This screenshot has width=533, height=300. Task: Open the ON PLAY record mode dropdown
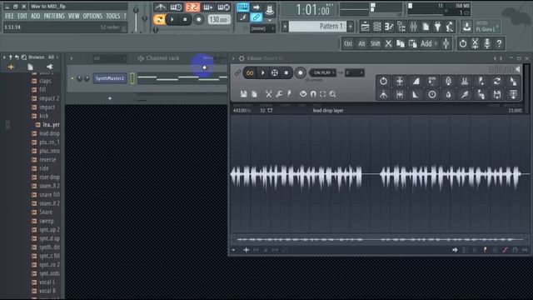(322, 72)
